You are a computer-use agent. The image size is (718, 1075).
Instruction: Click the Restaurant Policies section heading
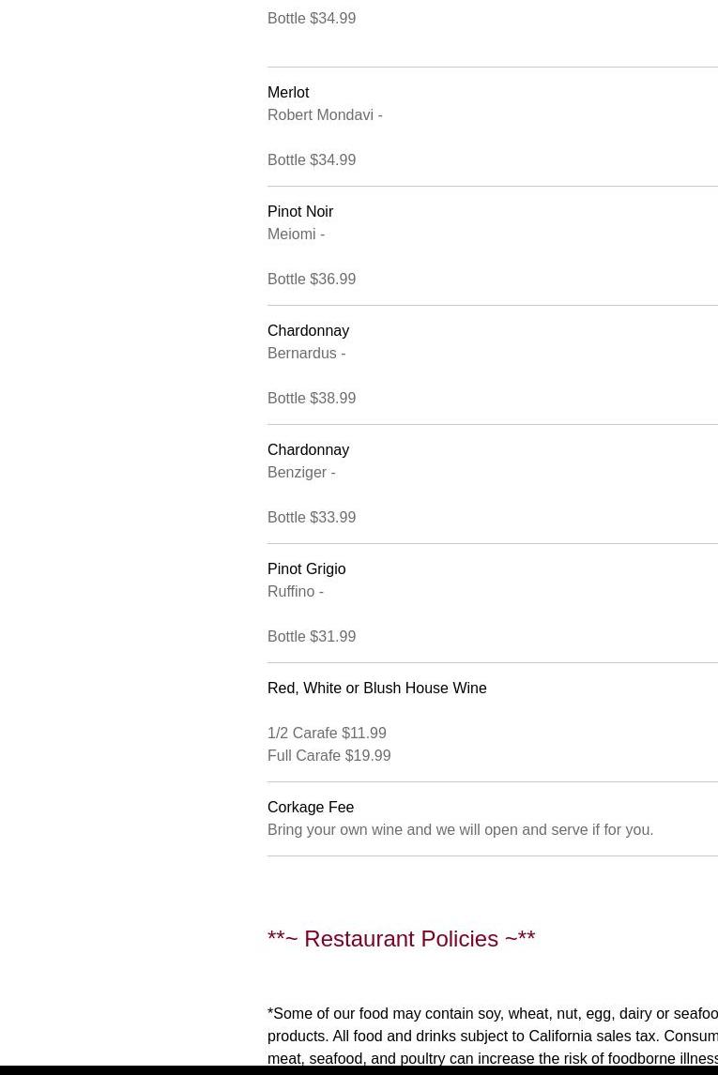point(401,939)
